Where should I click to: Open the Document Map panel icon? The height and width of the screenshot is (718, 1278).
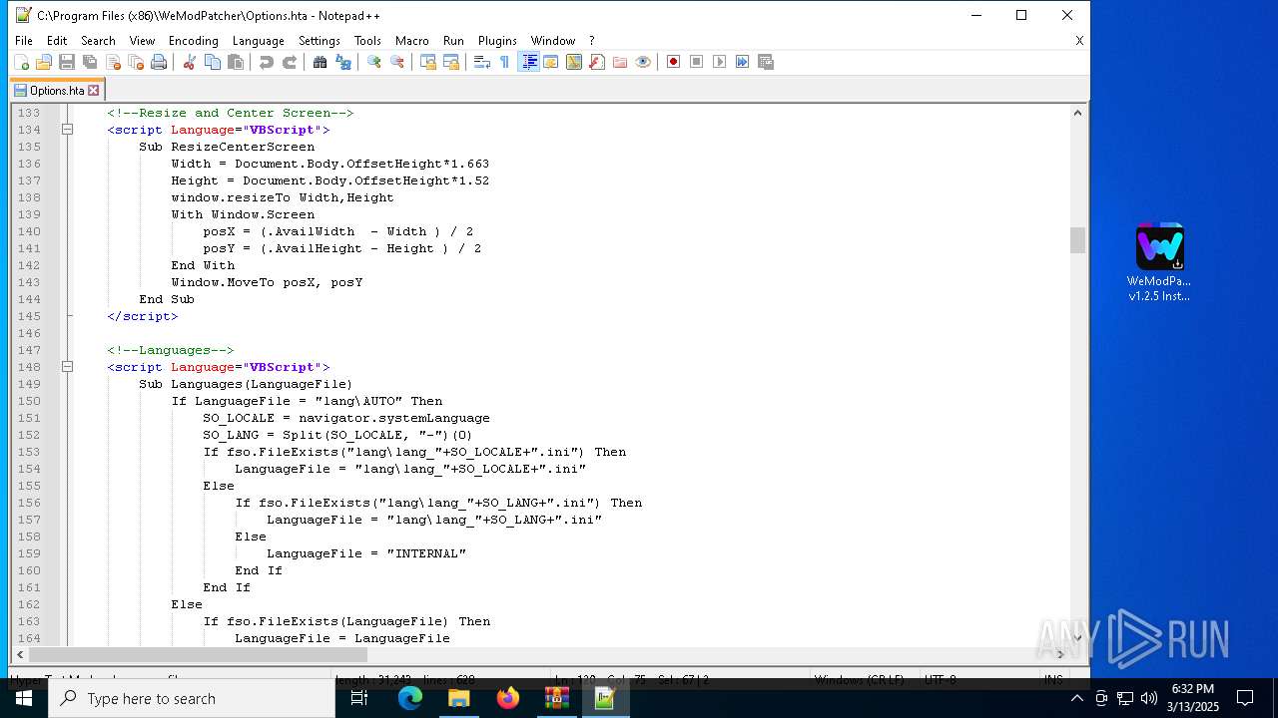click(573, 62)
